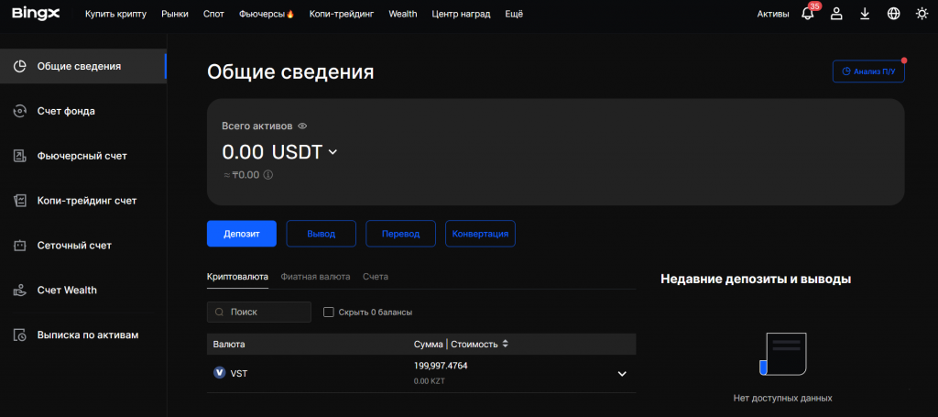Click Активы in the top bar
Image resolution: width=938 pixels, height=417 pixels.
[773, 14]
